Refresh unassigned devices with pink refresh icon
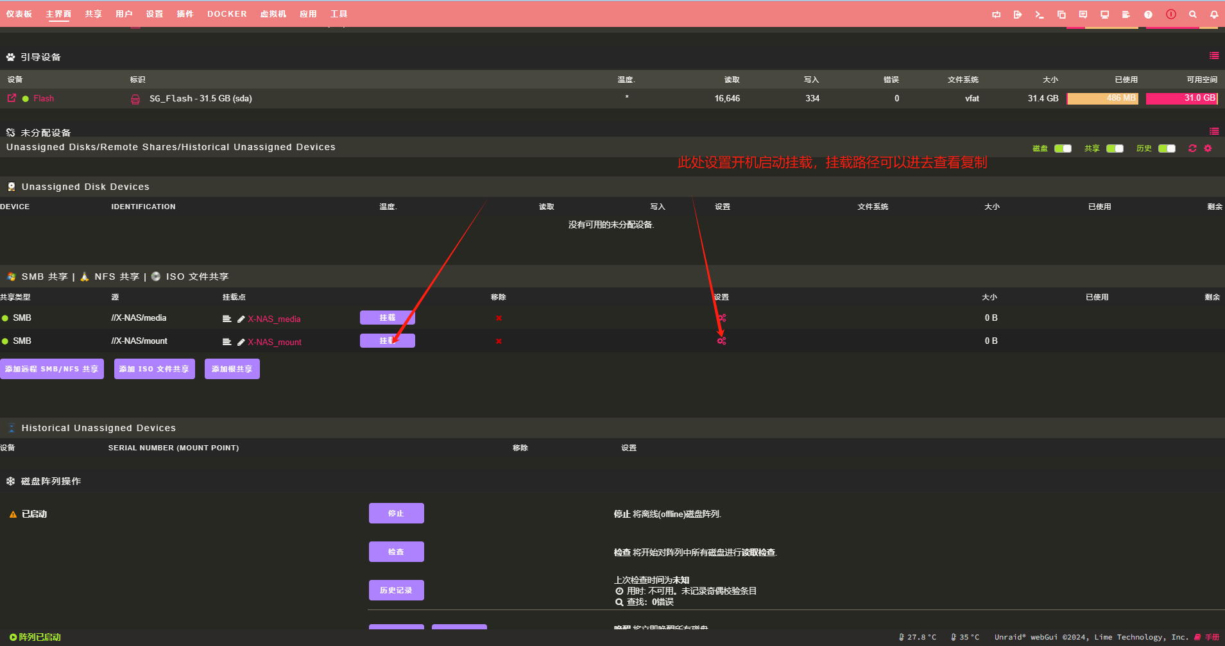 1192,148
